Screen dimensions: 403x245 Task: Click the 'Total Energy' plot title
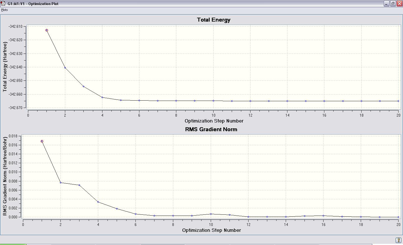pyautogui.click(x=214, y=20)
